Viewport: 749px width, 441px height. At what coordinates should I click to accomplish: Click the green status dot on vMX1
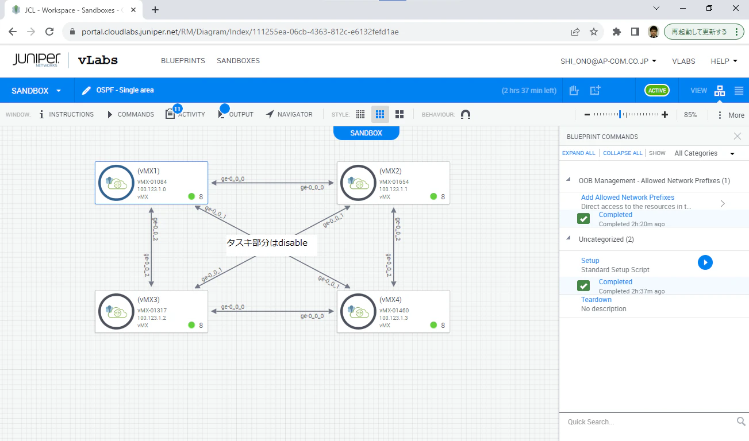(191, 196)
